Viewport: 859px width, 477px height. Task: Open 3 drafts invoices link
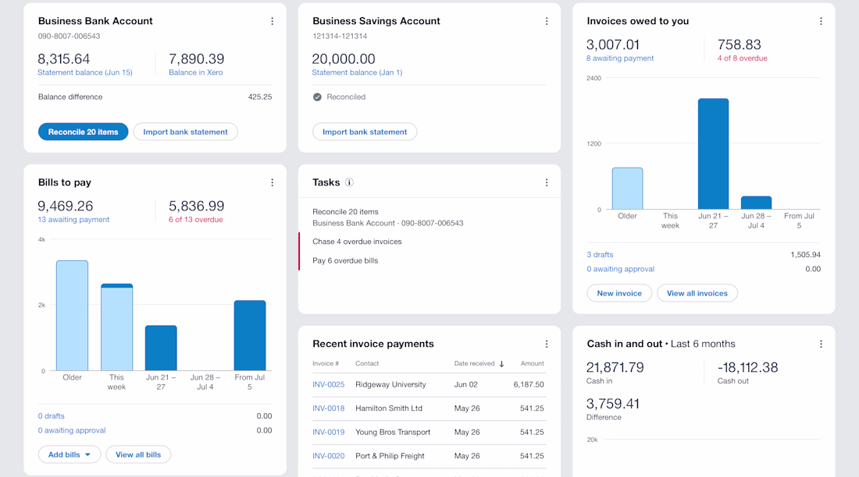tap(600, 255)
